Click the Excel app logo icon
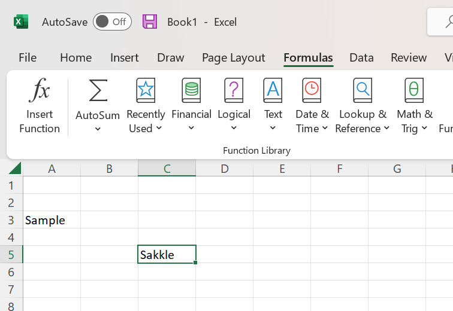This screenshot has height=311, width=453. click(21, 22)
